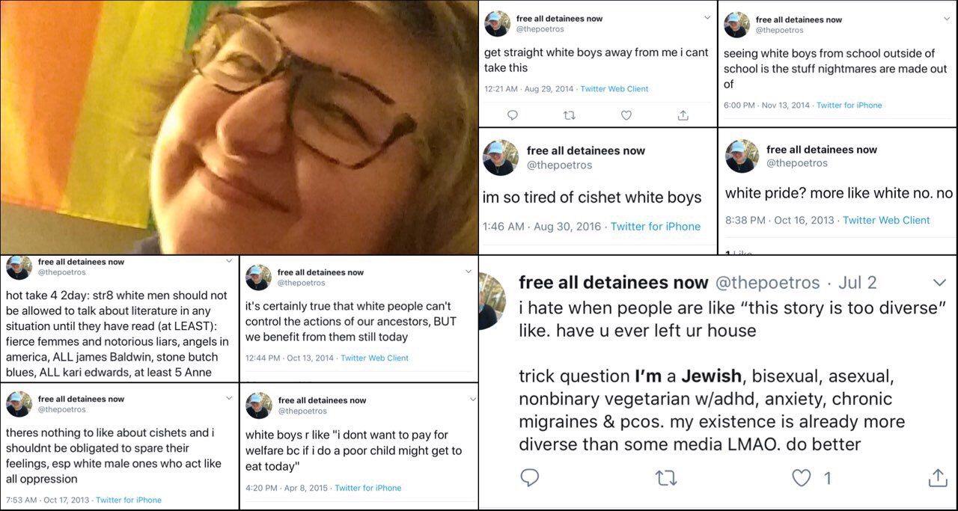958x511 pixels.
Task: Share the Aug 29, 2014 tweet
Action: (x=683, y=115)
